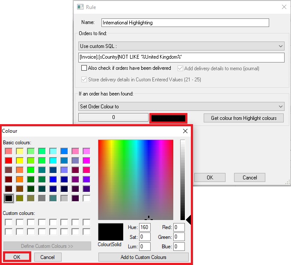Open the black colour picker button in Rule window

[x=168, y=118]
